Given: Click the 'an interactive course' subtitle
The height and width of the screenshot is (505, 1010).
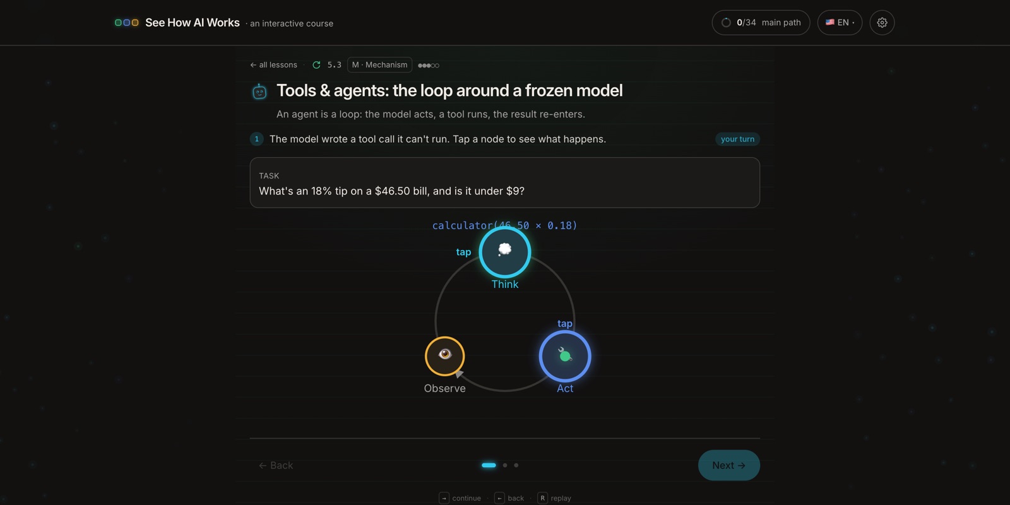Looking at the screenshot, I should pos(292,23).
